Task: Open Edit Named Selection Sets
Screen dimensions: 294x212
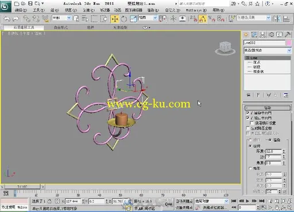Action: click(x=231, y=19)
